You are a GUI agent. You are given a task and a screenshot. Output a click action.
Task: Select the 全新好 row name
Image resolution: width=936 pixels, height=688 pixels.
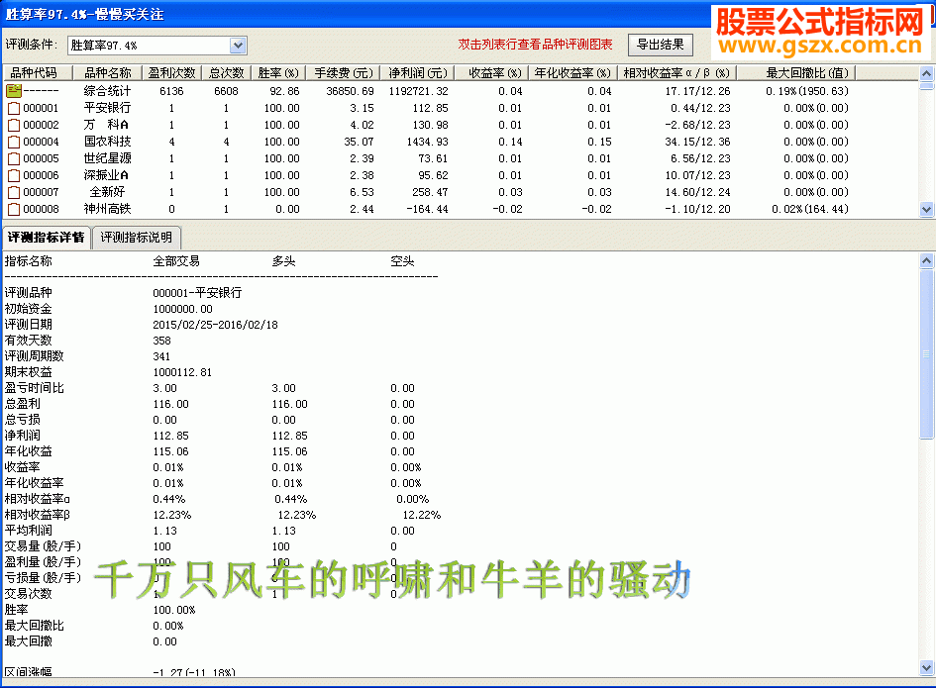pyautogui.click(x=107, y=191)
